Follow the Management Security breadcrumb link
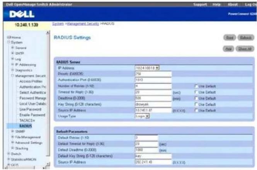Viewport: 257px width, 170px height. pyautogui.click(x=83, y=24)
